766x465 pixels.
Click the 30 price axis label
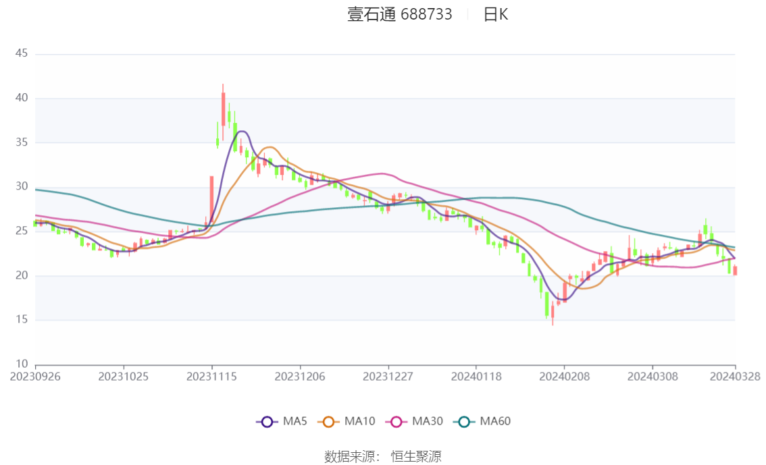click(22, 186)
